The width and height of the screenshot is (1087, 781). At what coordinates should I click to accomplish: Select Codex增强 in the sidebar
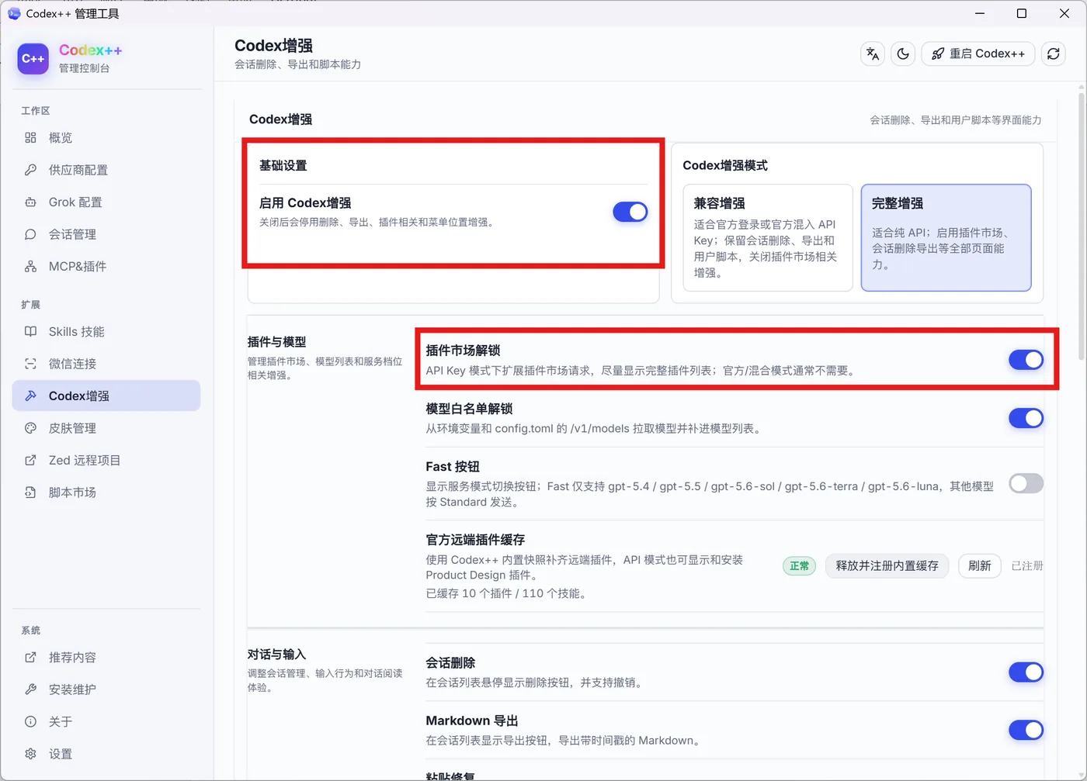(106, 396)
